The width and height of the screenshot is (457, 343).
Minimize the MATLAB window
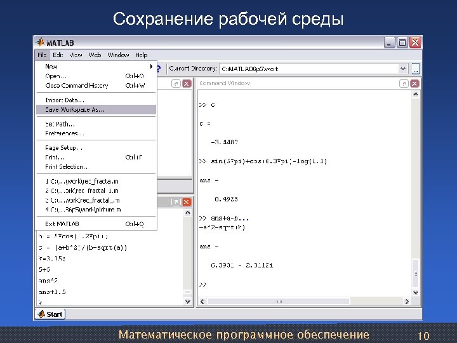point(389,43)
